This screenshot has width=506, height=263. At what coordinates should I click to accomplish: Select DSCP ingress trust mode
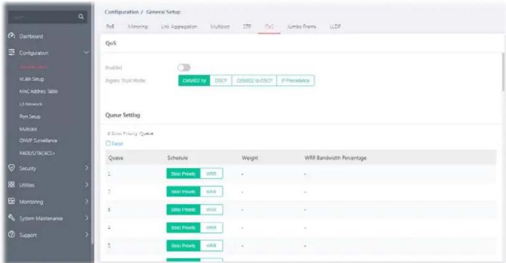[x=221, y=81]
